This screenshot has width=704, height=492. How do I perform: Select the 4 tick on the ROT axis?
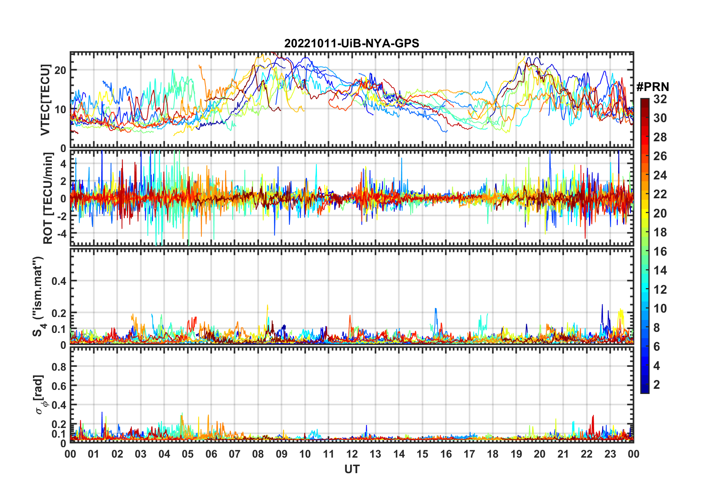(63, 164)
